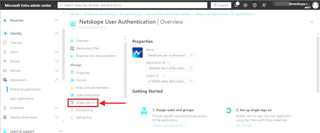This screenshot has height=133, width=320.
Task: Click the Copilot button
Action: tap(221, 5)
